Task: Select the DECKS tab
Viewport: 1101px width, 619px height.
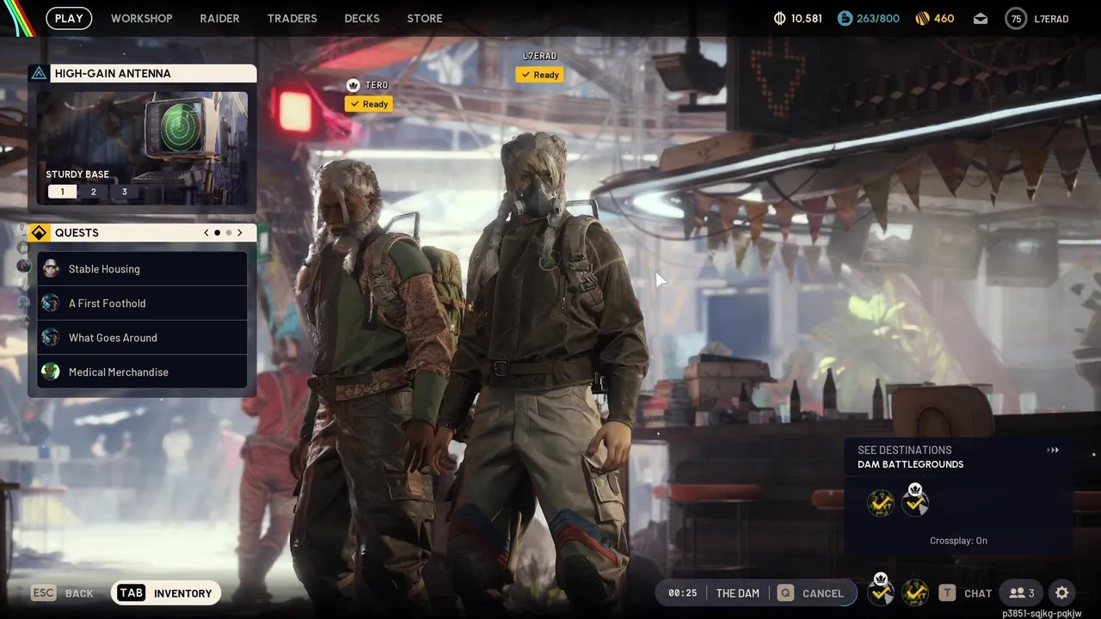Action: point(362,18)
